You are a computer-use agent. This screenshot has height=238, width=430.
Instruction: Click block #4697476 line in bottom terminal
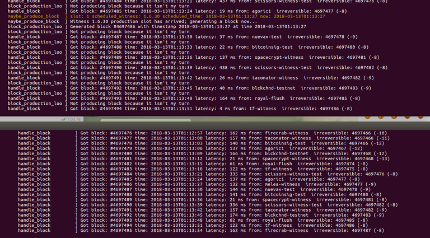204,133
